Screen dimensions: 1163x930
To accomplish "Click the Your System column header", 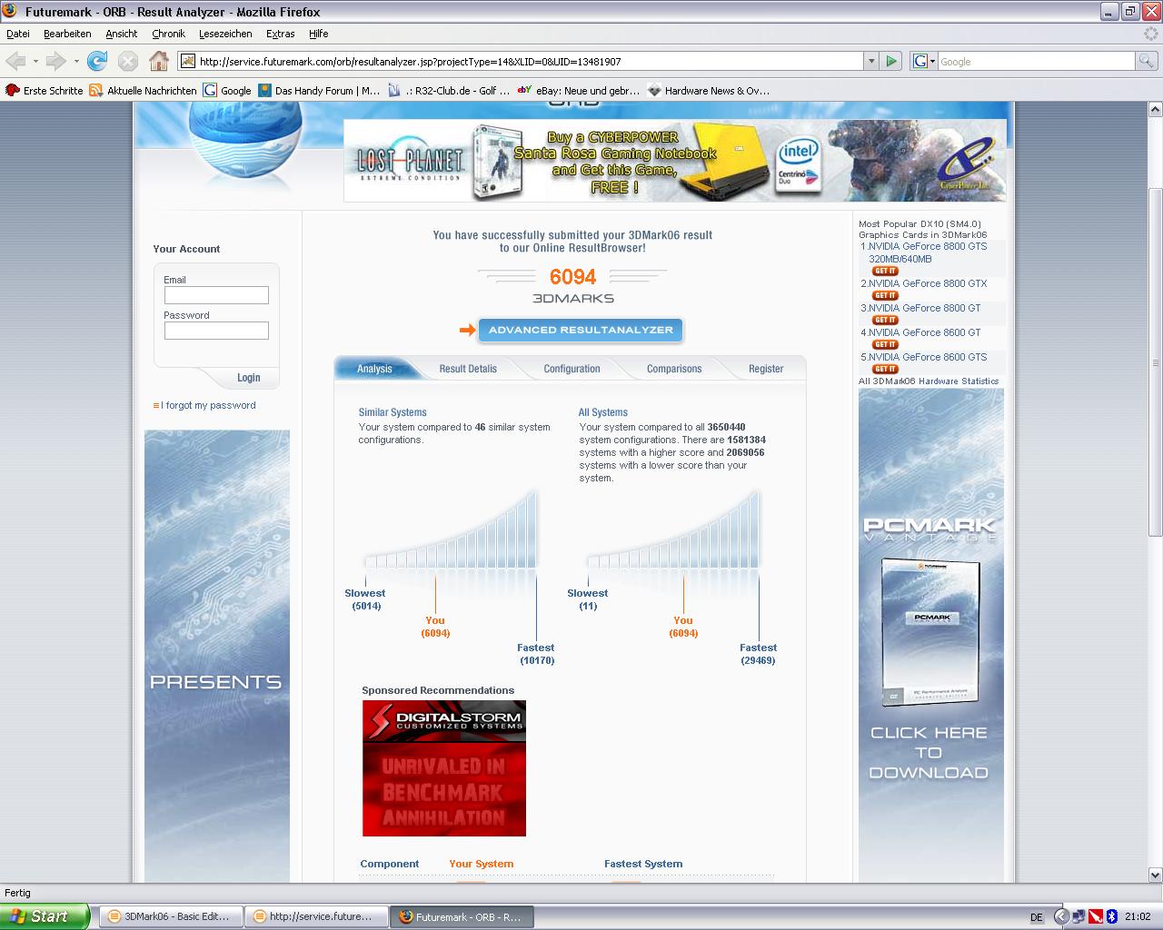I will (x=481, y=864).
